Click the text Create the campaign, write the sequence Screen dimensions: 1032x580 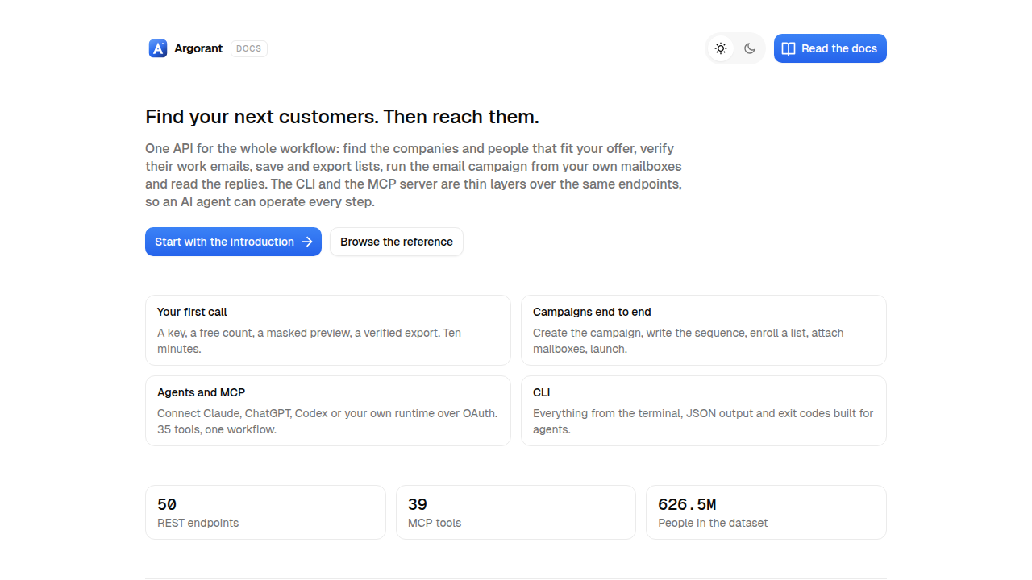tap(689, 341)
